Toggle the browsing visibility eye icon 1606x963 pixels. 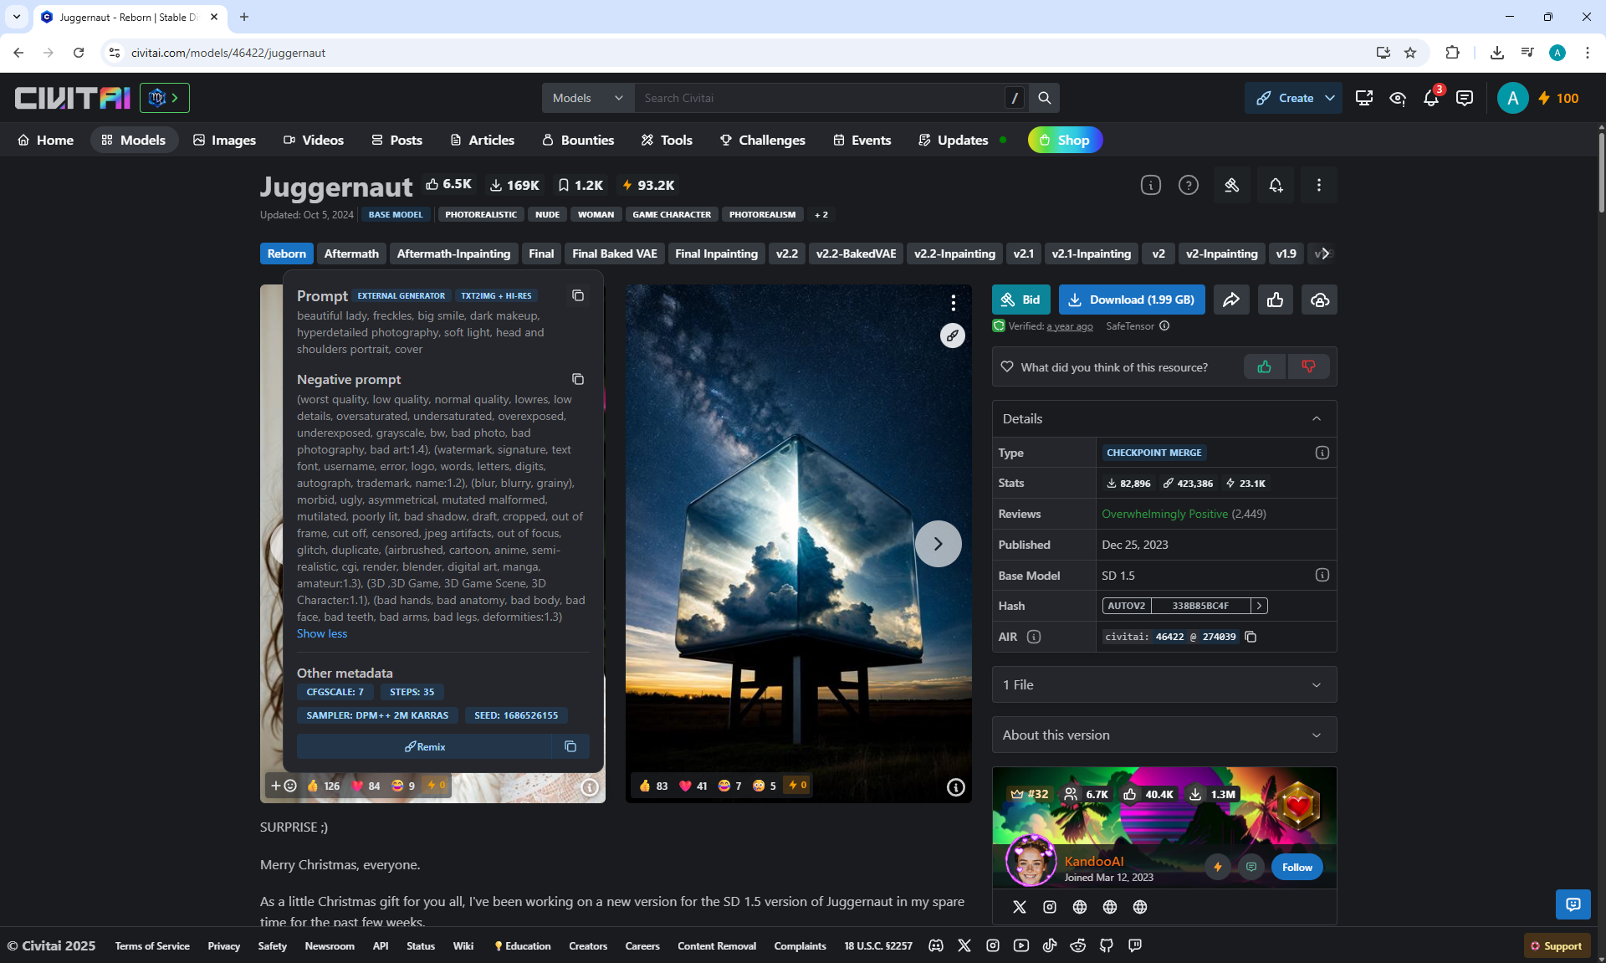point(1397,98)
